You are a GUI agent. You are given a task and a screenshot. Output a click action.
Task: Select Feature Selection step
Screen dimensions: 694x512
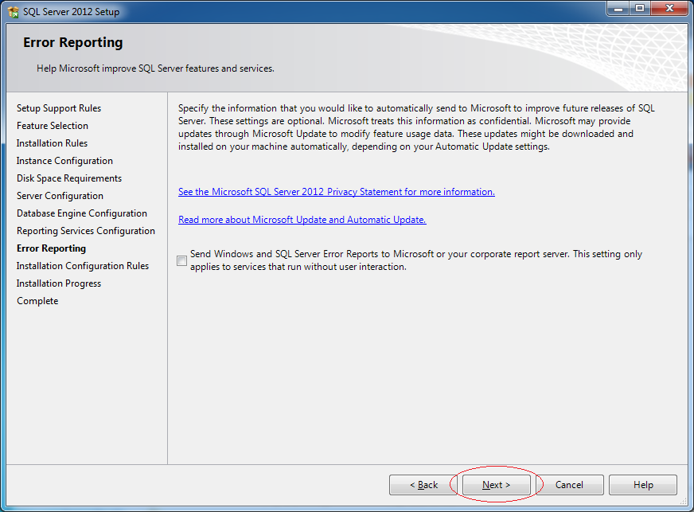pyautogui.click(x=53, y=126)
